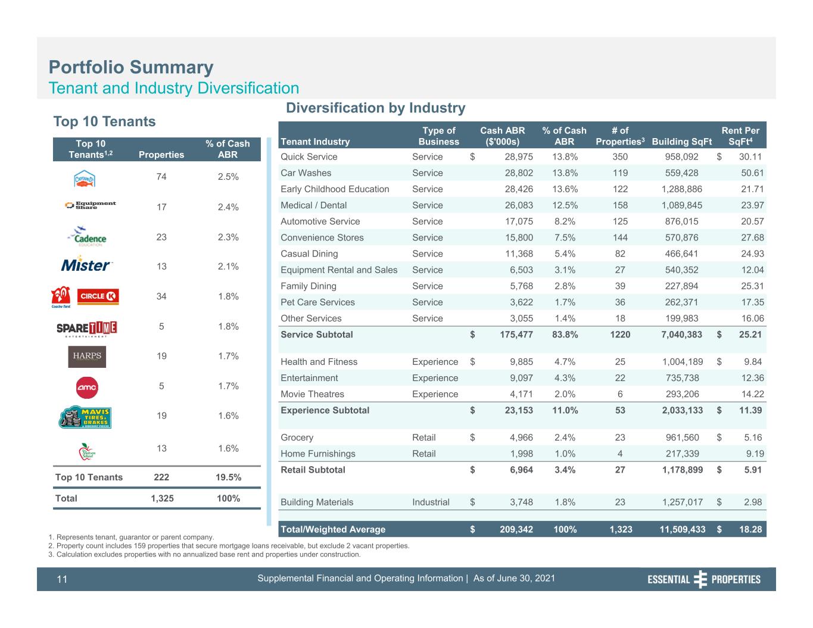Click the Mister car wash logo
This screenshot has width=813, height=628.
pyautogui.click(x=87, y=265)
